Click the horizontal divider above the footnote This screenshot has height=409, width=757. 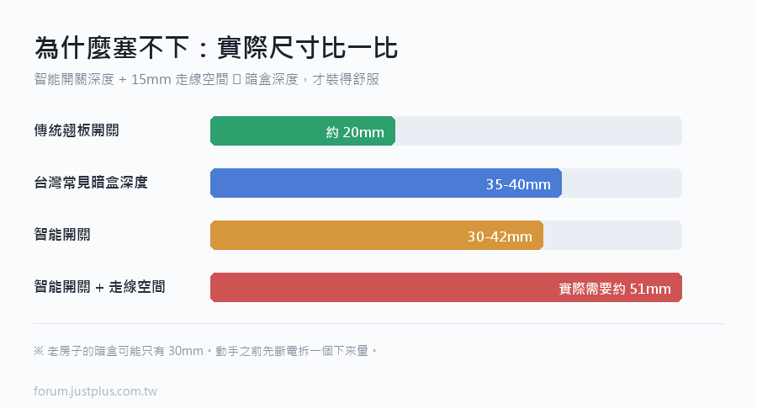click(379, 323)
